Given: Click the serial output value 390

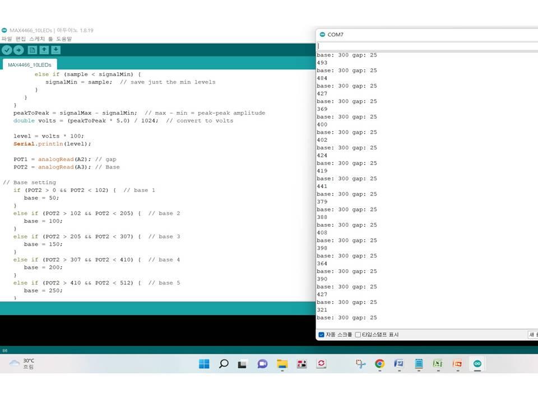Looking at the screenshot, I should 322,279.
